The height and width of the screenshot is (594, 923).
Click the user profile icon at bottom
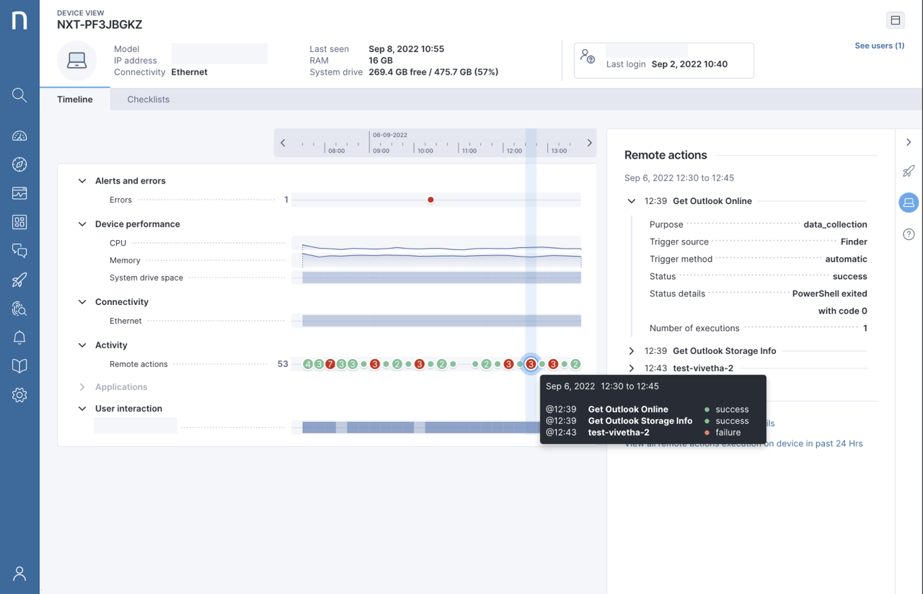tap(19, 573)
